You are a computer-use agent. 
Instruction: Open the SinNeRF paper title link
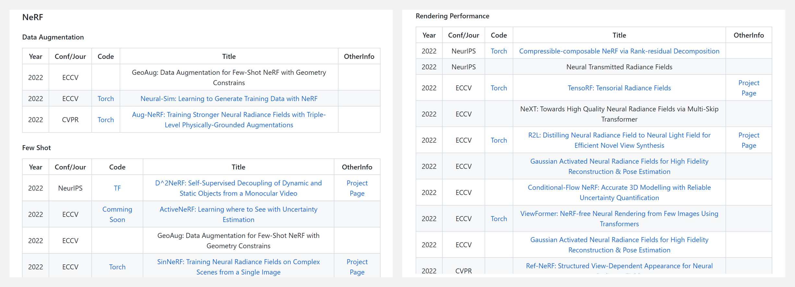238,262
